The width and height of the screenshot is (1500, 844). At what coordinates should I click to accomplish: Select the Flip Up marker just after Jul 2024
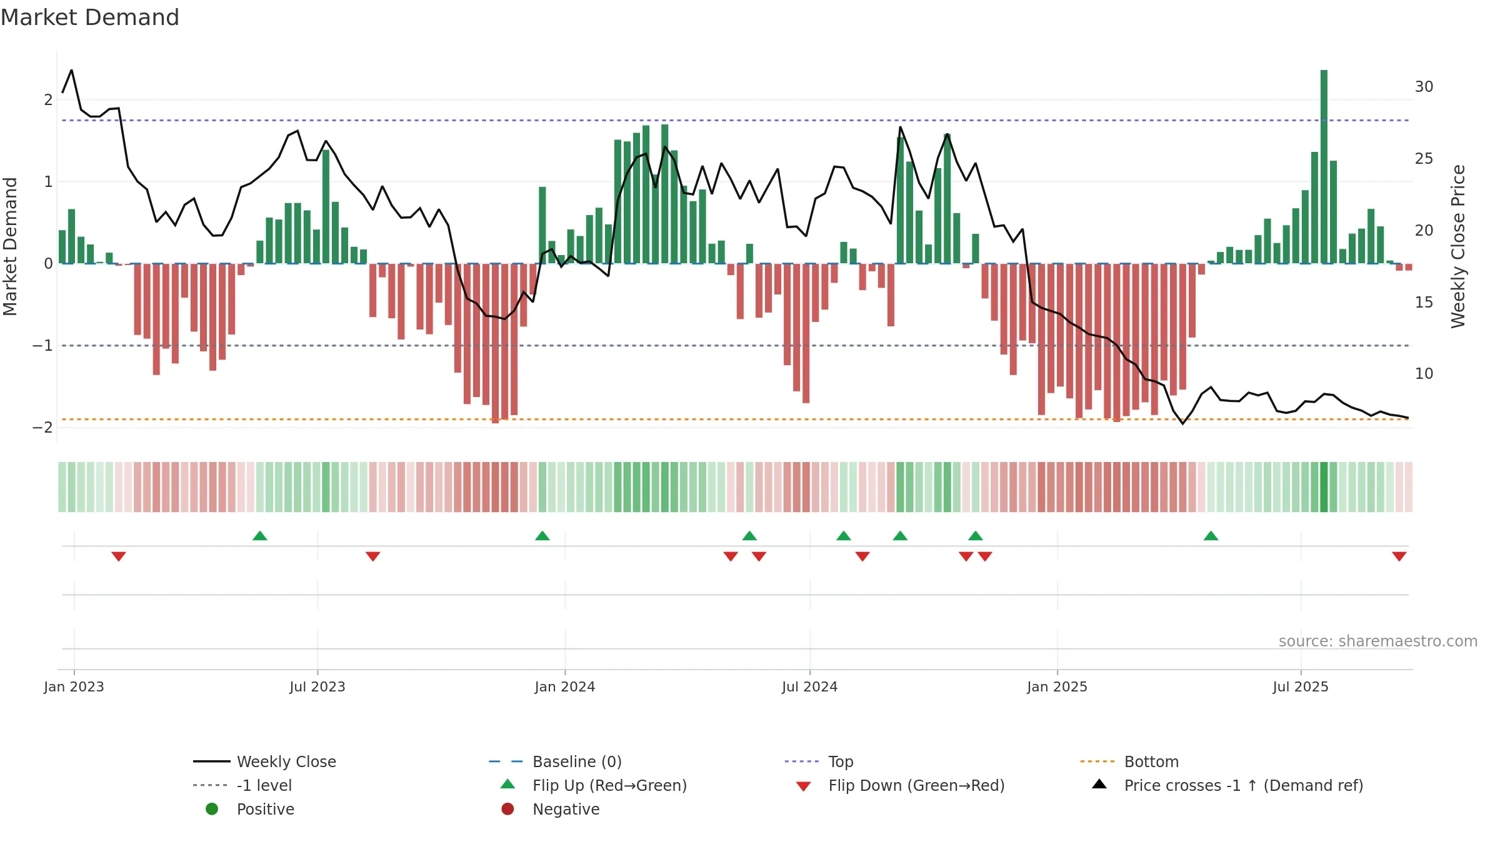tap(844, 536)
